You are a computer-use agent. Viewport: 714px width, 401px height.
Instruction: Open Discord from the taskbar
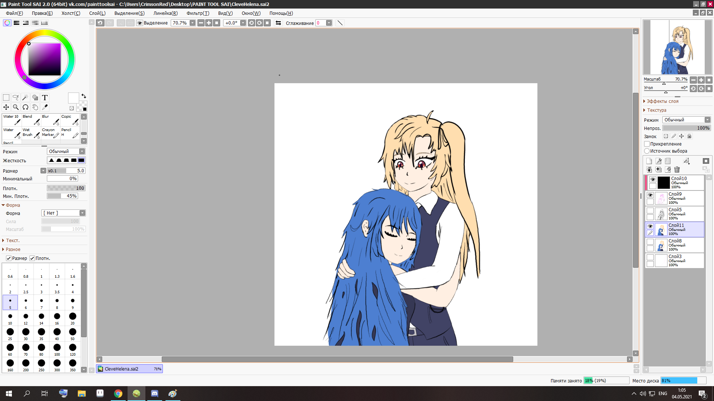154,394
